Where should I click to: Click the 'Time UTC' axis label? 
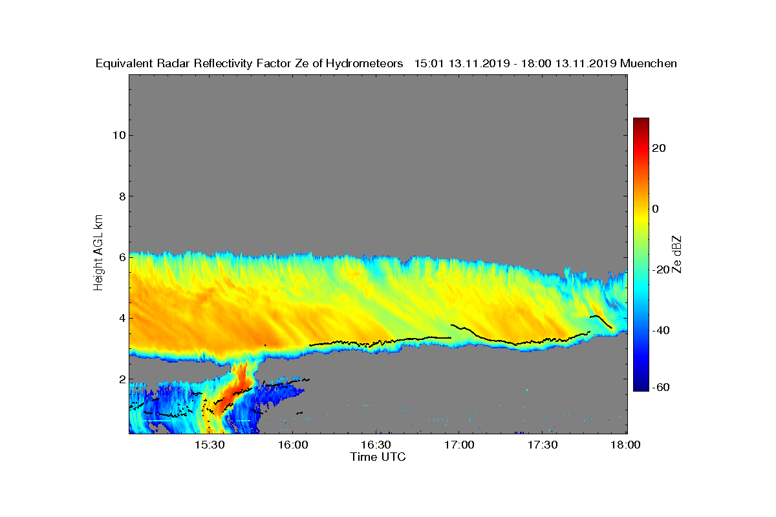378,457
